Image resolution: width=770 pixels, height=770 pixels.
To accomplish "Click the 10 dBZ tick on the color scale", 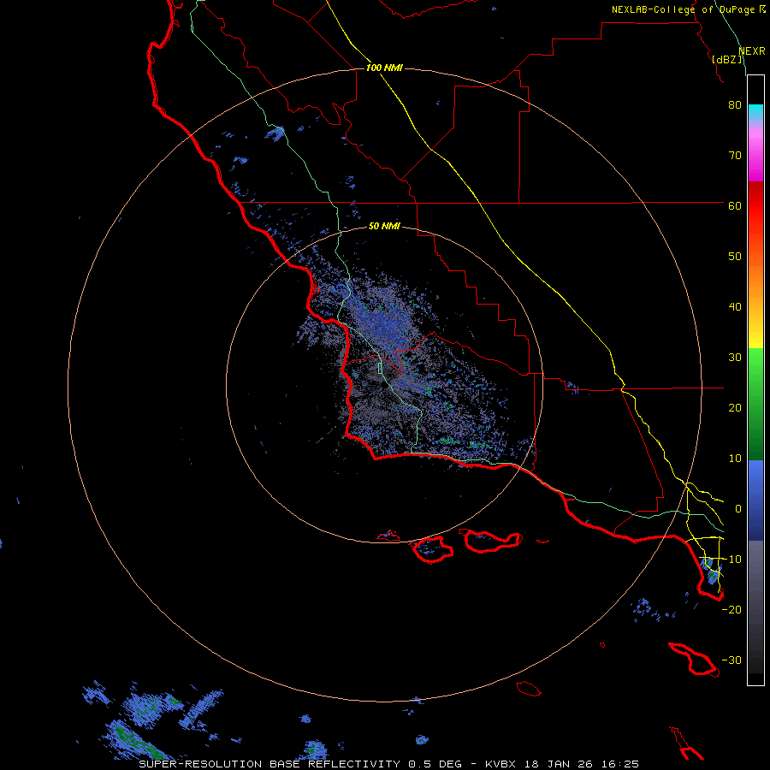I will tap(735, 459).
